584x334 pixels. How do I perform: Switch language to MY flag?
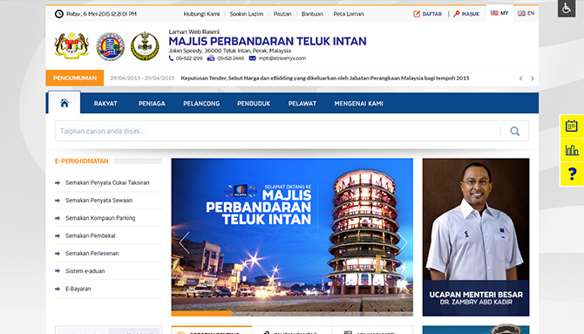click(x=499, y=13)
